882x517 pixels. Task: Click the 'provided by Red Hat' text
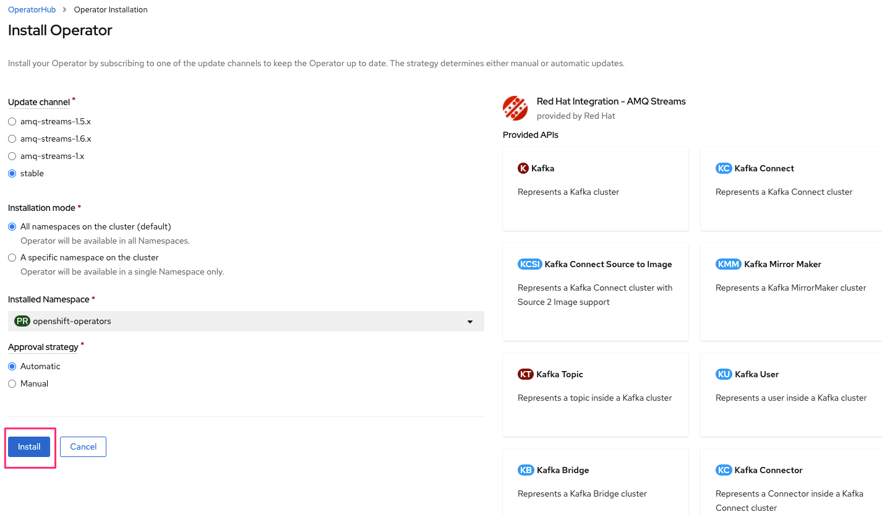pyautogui.click(x=576, y=116)
